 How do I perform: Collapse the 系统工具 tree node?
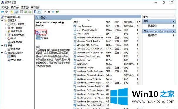(x=2, y=20)
